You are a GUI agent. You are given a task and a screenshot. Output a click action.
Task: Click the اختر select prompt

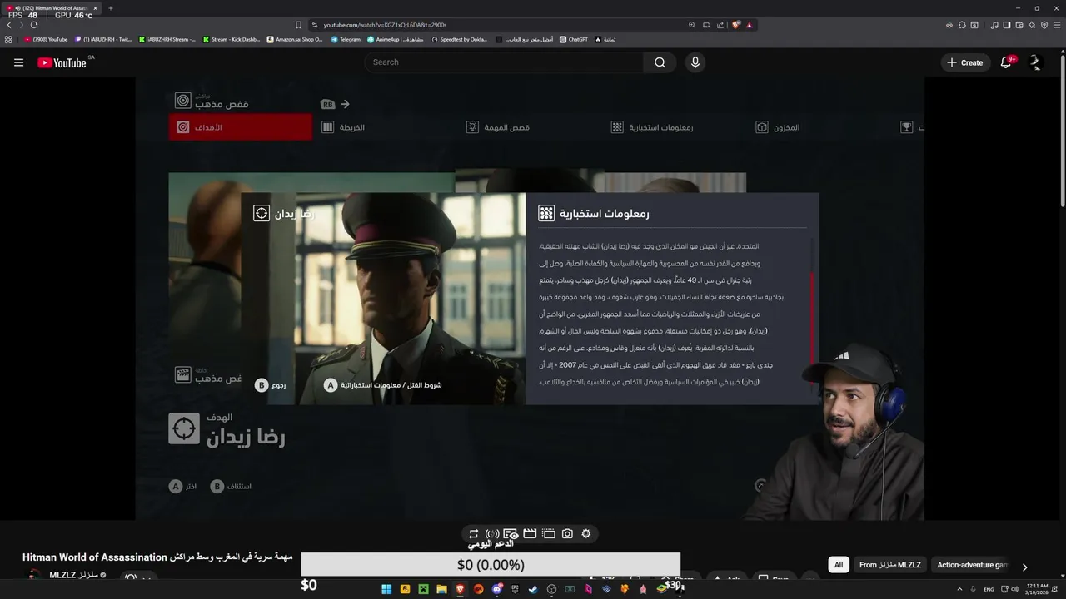tap(183, 486)
